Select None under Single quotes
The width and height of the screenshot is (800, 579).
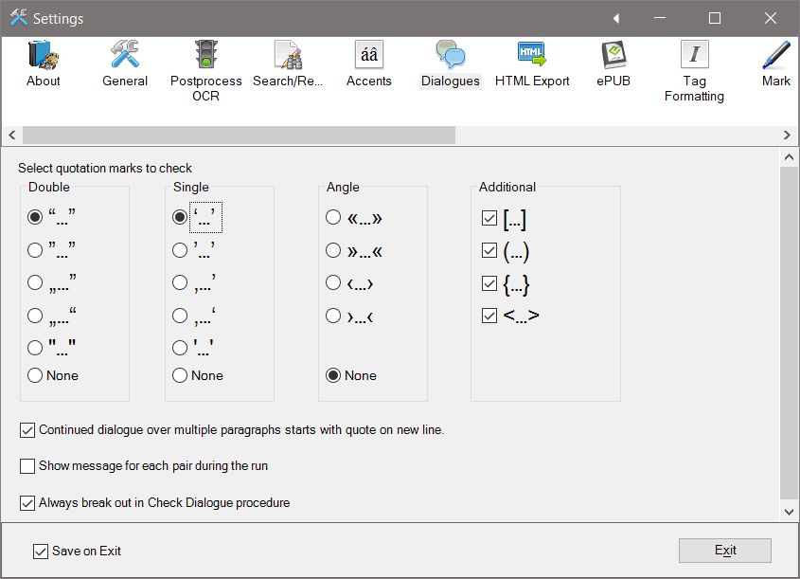tap(180, 375)
